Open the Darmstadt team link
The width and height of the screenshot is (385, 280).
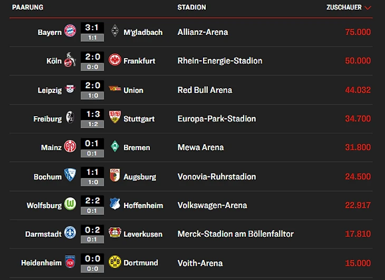43,234
